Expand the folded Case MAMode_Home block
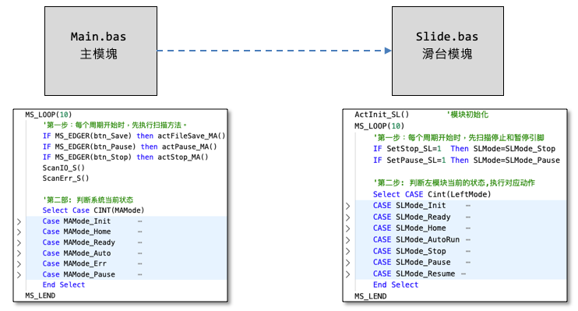Screen dimensions: 578x311 (19, 232)
